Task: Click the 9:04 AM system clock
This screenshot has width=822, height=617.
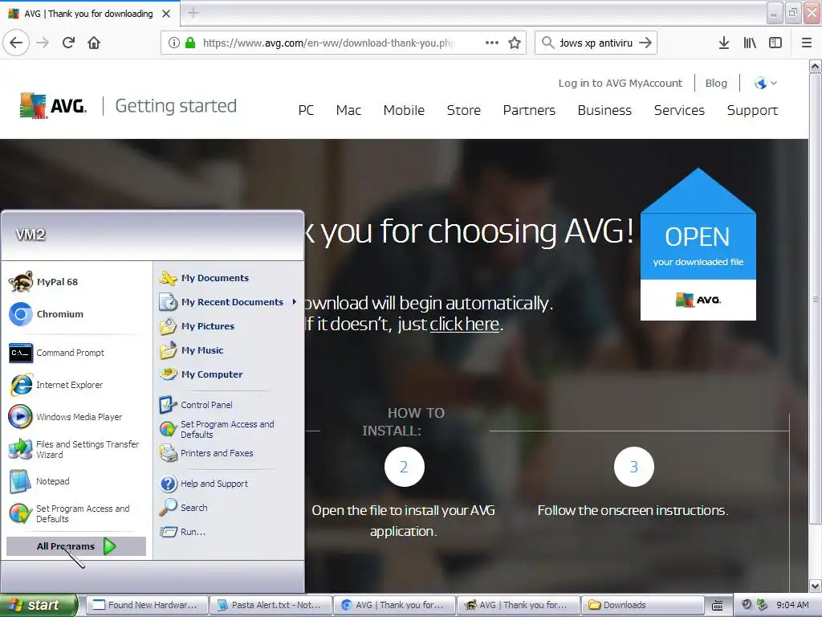Action: coord(792,605)
